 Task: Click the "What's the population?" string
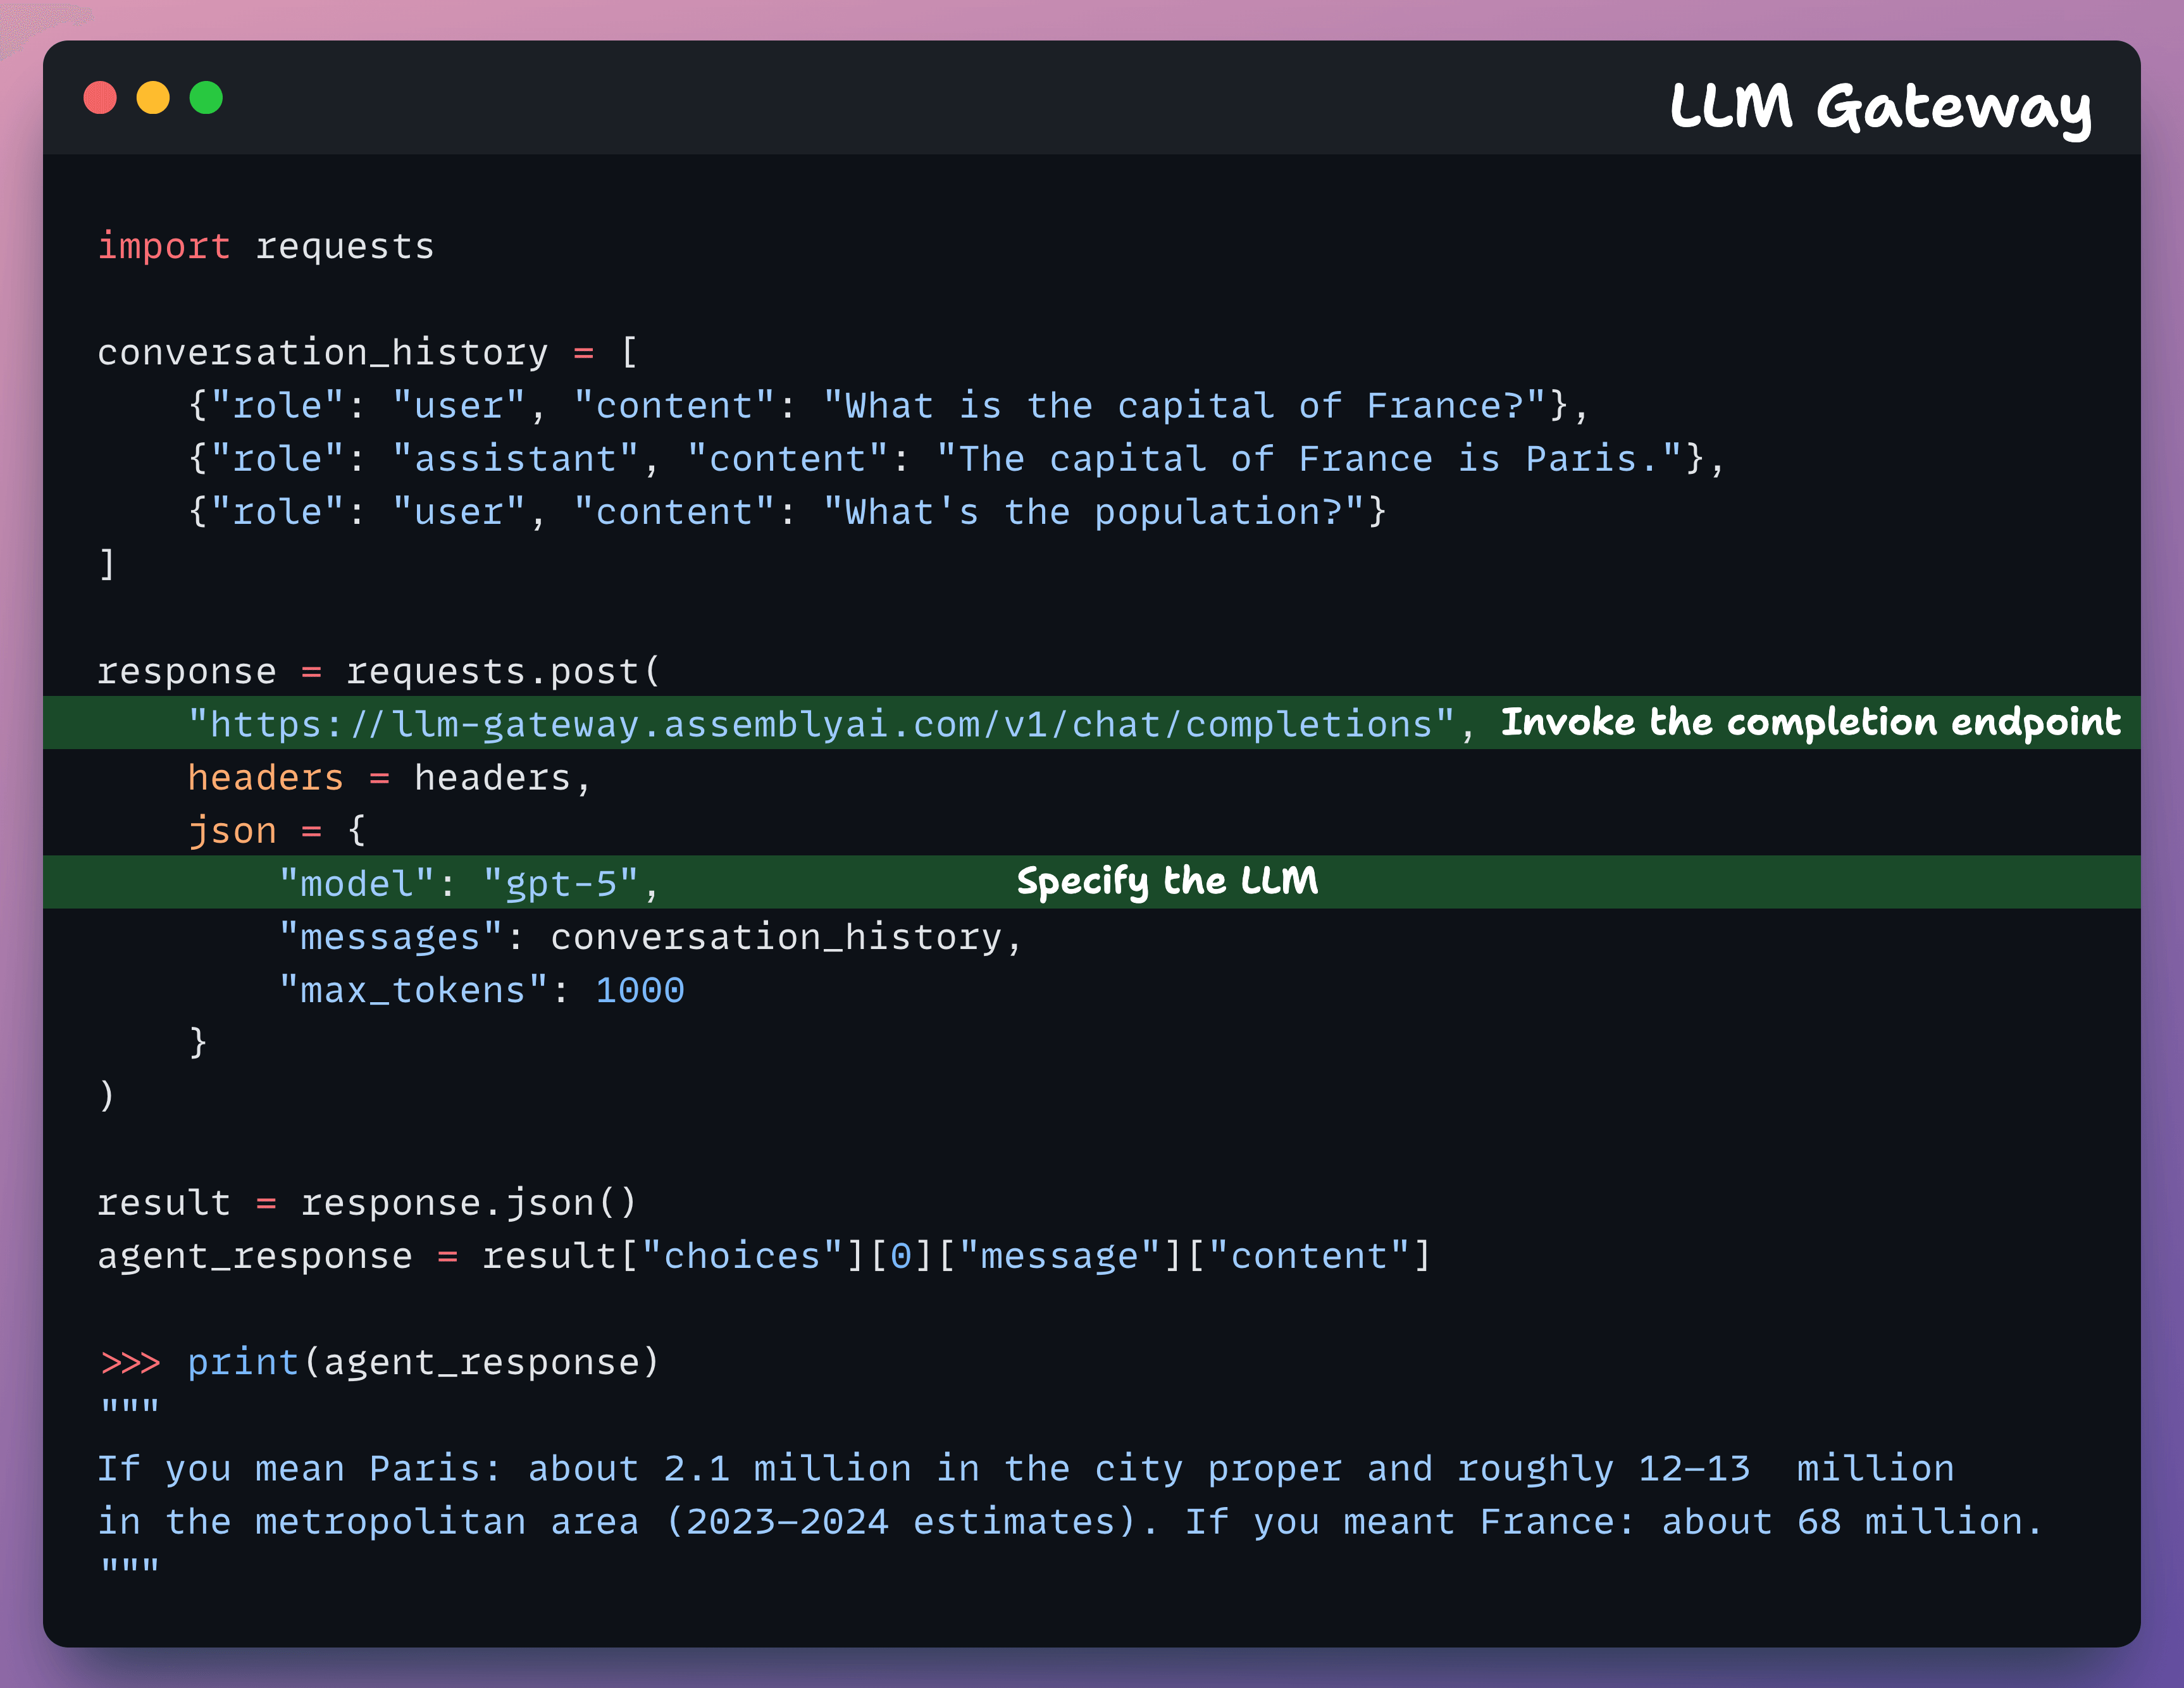pyautogui.click(x=1093, y=512)
